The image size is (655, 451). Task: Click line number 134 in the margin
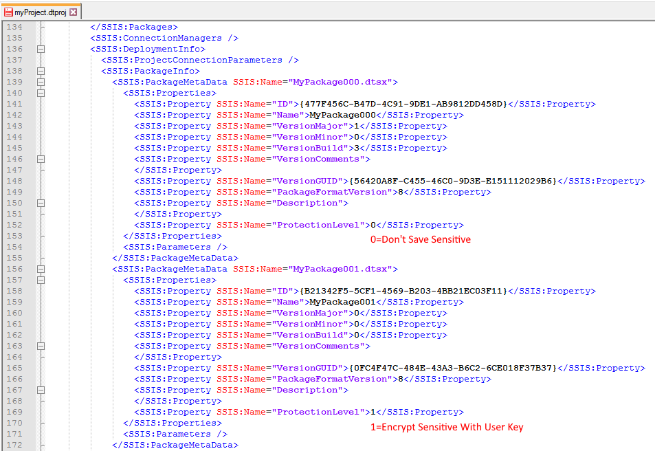(14, 27)
